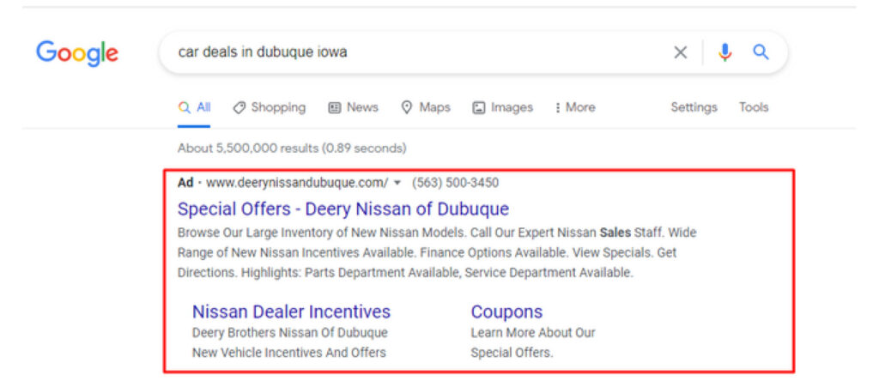Click the www.deerynissandubuque.com ad URL

pos(297,183)
